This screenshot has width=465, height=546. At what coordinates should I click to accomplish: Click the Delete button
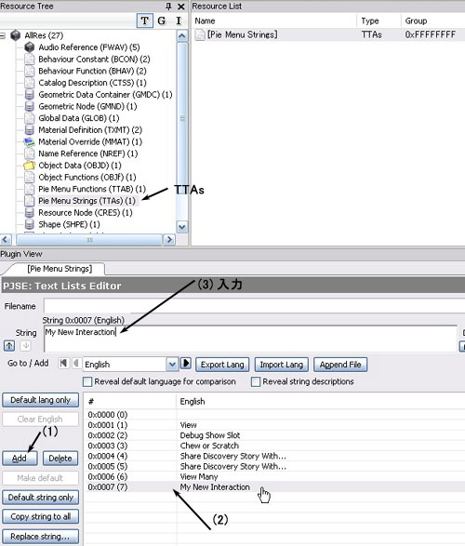point(60,459)
